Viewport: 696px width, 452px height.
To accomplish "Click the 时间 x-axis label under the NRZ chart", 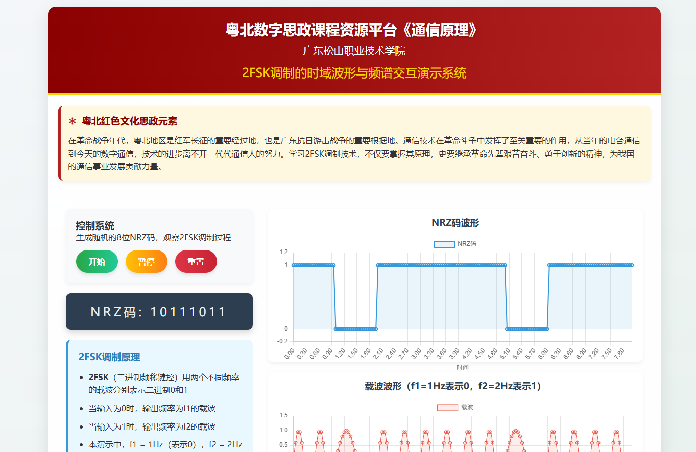I will 462,367.
